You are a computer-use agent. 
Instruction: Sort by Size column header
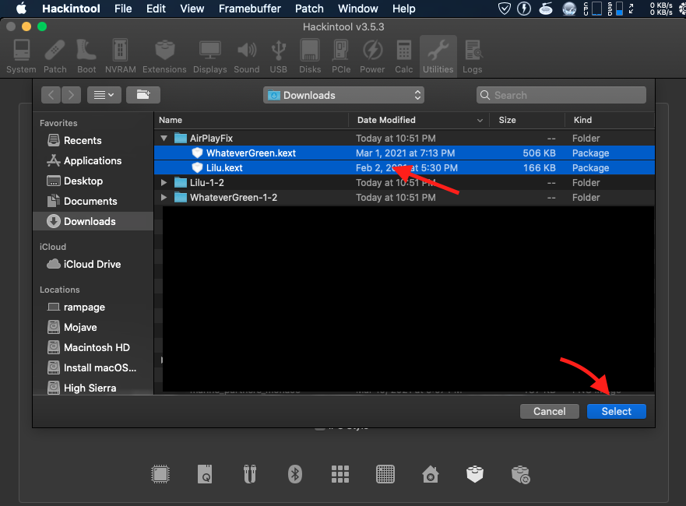(526, 120)
